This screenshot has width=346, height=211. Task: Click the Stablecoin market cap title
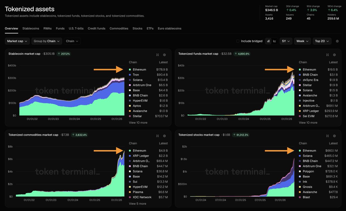point(25,54)
